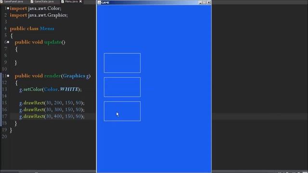Click the 'update' method name

pyautogui.click(x=53, y=42)
